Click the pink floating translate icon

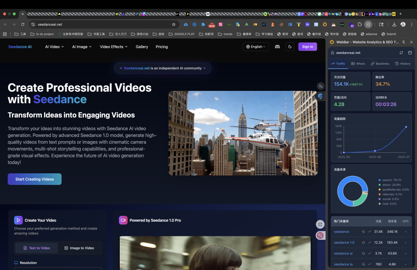[x=320, y=235]
